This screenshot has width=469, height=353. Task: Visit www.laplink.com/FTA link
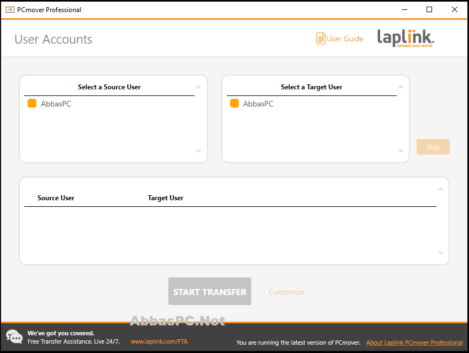[159, 341]
